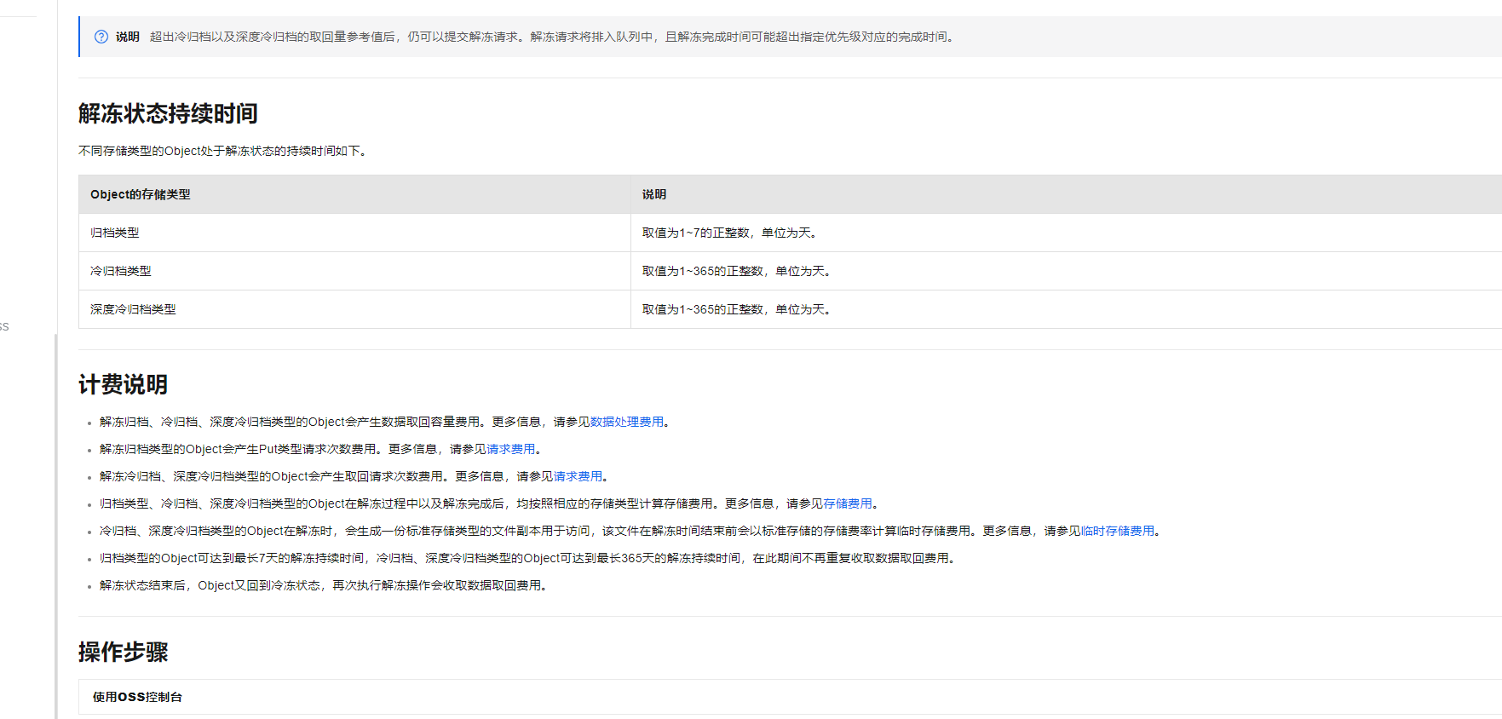Click the 计费说明 heading
This screenshot has width=1502, height=719.
pyautogui.click(x=123, y=384)
